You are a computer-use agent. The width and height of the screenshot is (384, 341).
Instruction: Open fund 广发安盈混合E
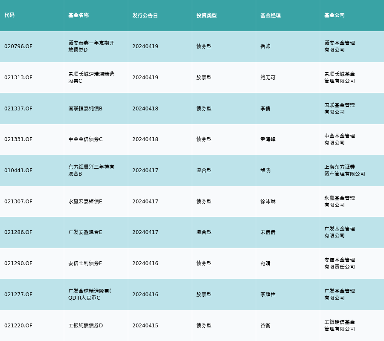[85, 232]
